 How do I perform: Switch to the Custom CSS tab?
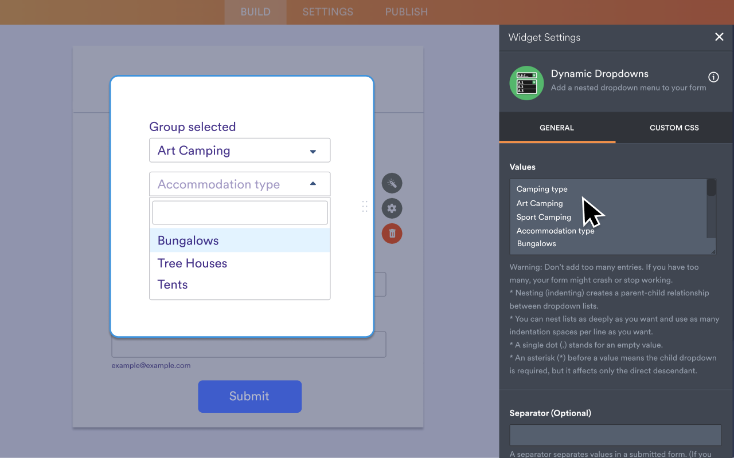[x=674, y=128]
